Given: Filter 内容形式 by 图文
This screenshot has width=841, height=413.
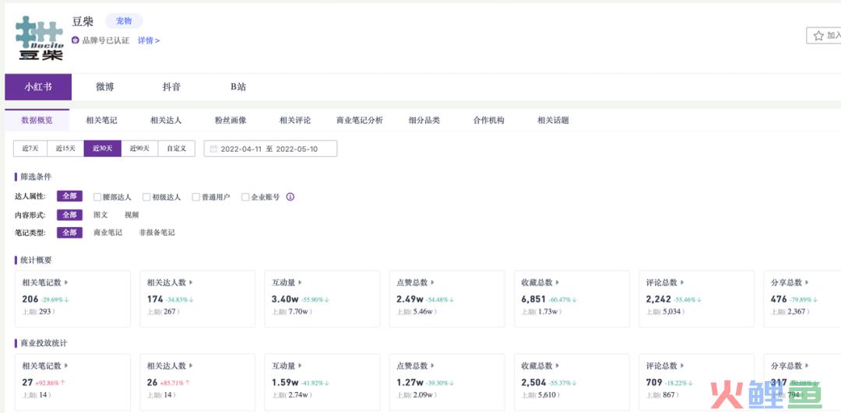Looking at the screenshot, I should tap(100, 215).
